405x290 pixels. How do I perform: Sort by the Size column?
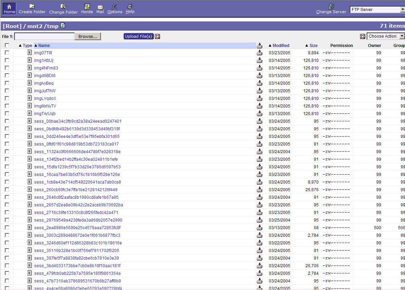[313, 46]
